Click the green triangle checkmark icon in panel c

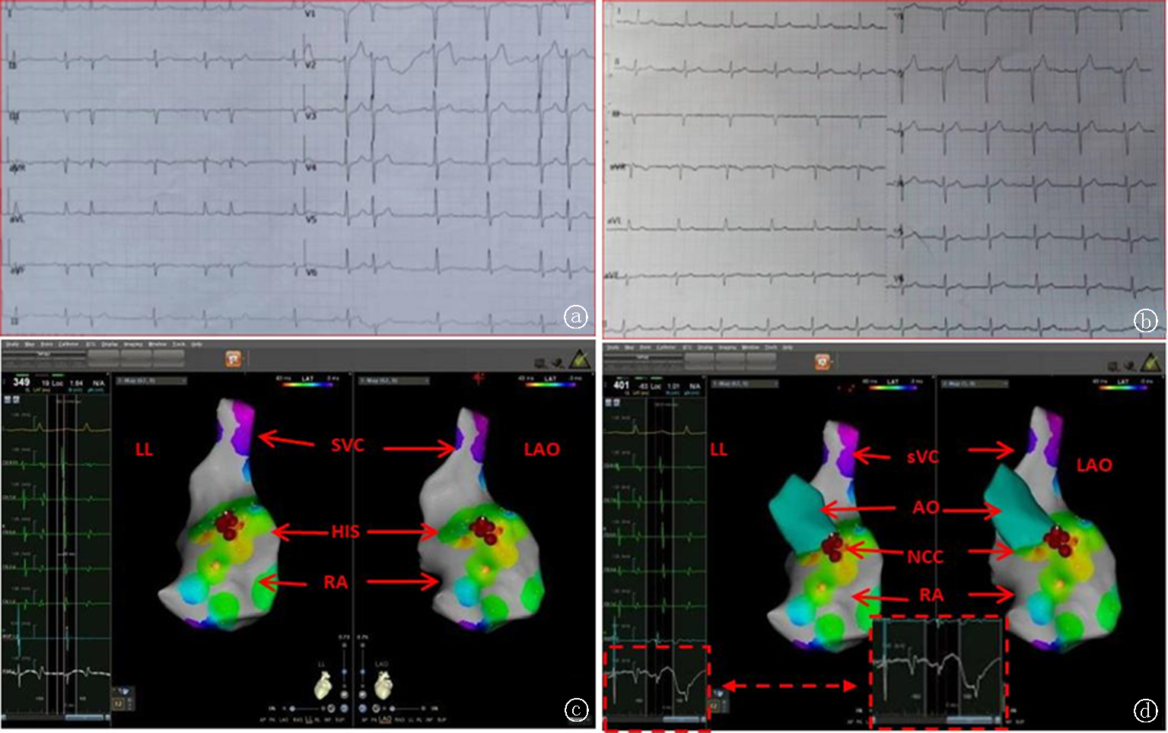578,359
